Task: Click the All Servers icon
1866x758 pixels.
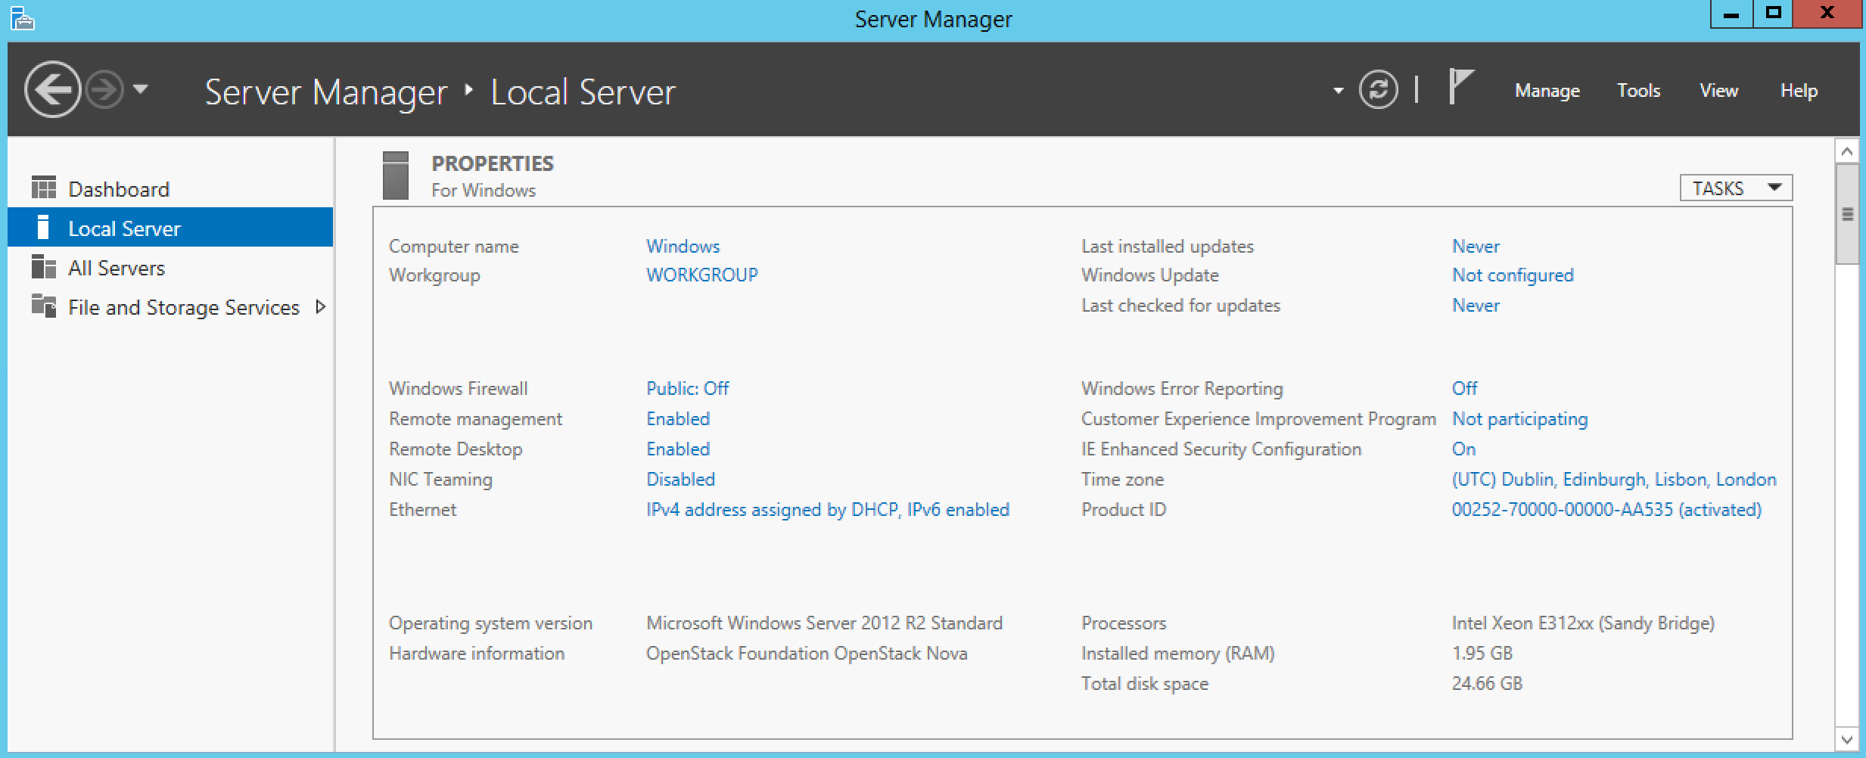Action: click(x=44, y=266)
